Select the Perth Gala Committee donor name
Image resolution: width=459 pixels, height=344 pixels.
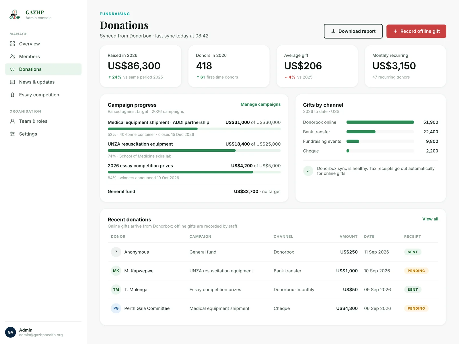point(147,308)
